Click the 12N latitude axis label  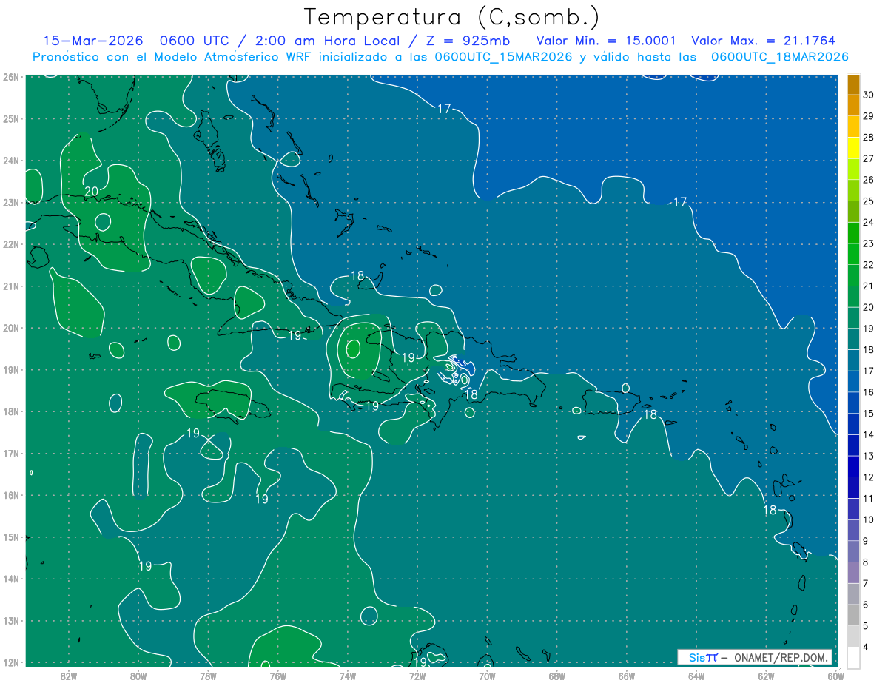[x=10, y=662]
